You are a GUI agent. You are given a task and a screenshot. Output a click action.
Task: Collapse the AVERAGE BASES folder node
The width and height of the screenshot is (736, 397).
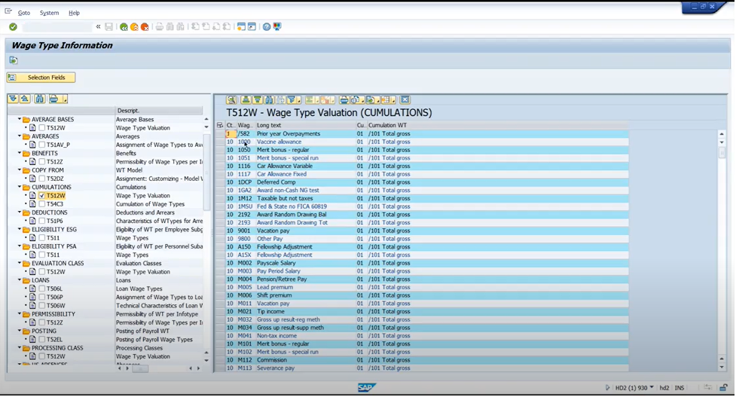(20, 119)
